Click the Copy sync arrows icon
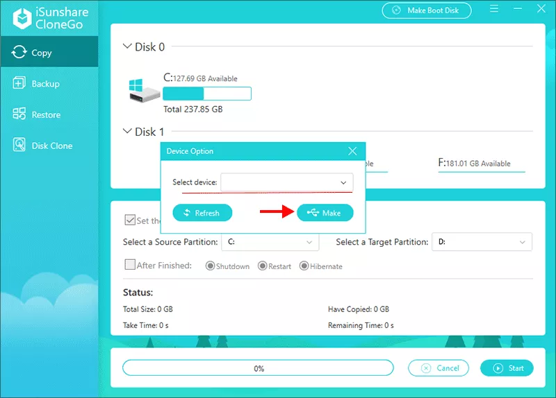556x398 pixels. click(x=19, y=52)
